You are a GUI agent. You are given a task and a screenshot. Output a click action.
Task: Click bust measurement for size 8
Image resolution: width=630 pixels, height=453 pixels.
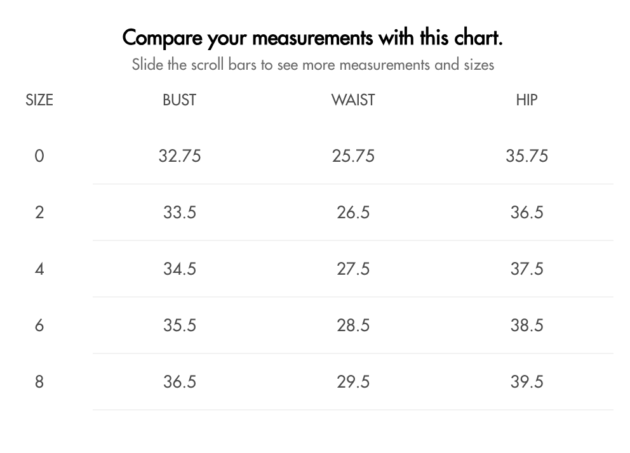click(x=180, y=382)
